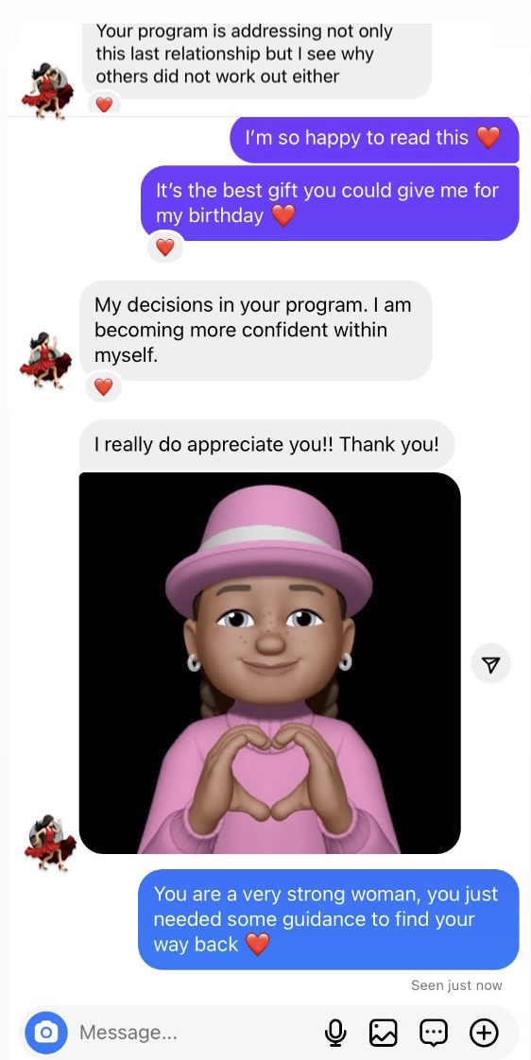Open the photo gallery picker icon
The width and height of the screenshot is (531, 1060).
[383, 1033]
